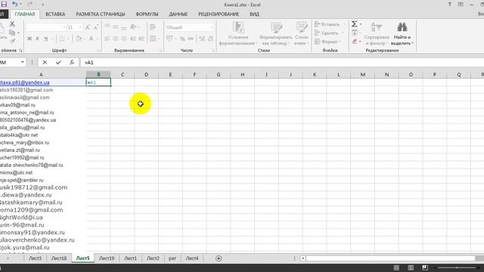
Task: Switch to Page Layout view
Action: [411, 267]
